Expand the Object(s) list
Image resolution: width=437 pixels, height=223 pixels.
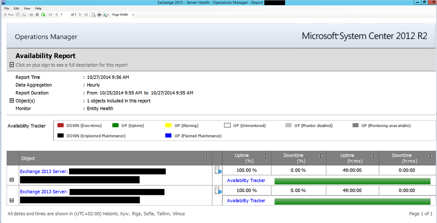click(x=12, y=101)
